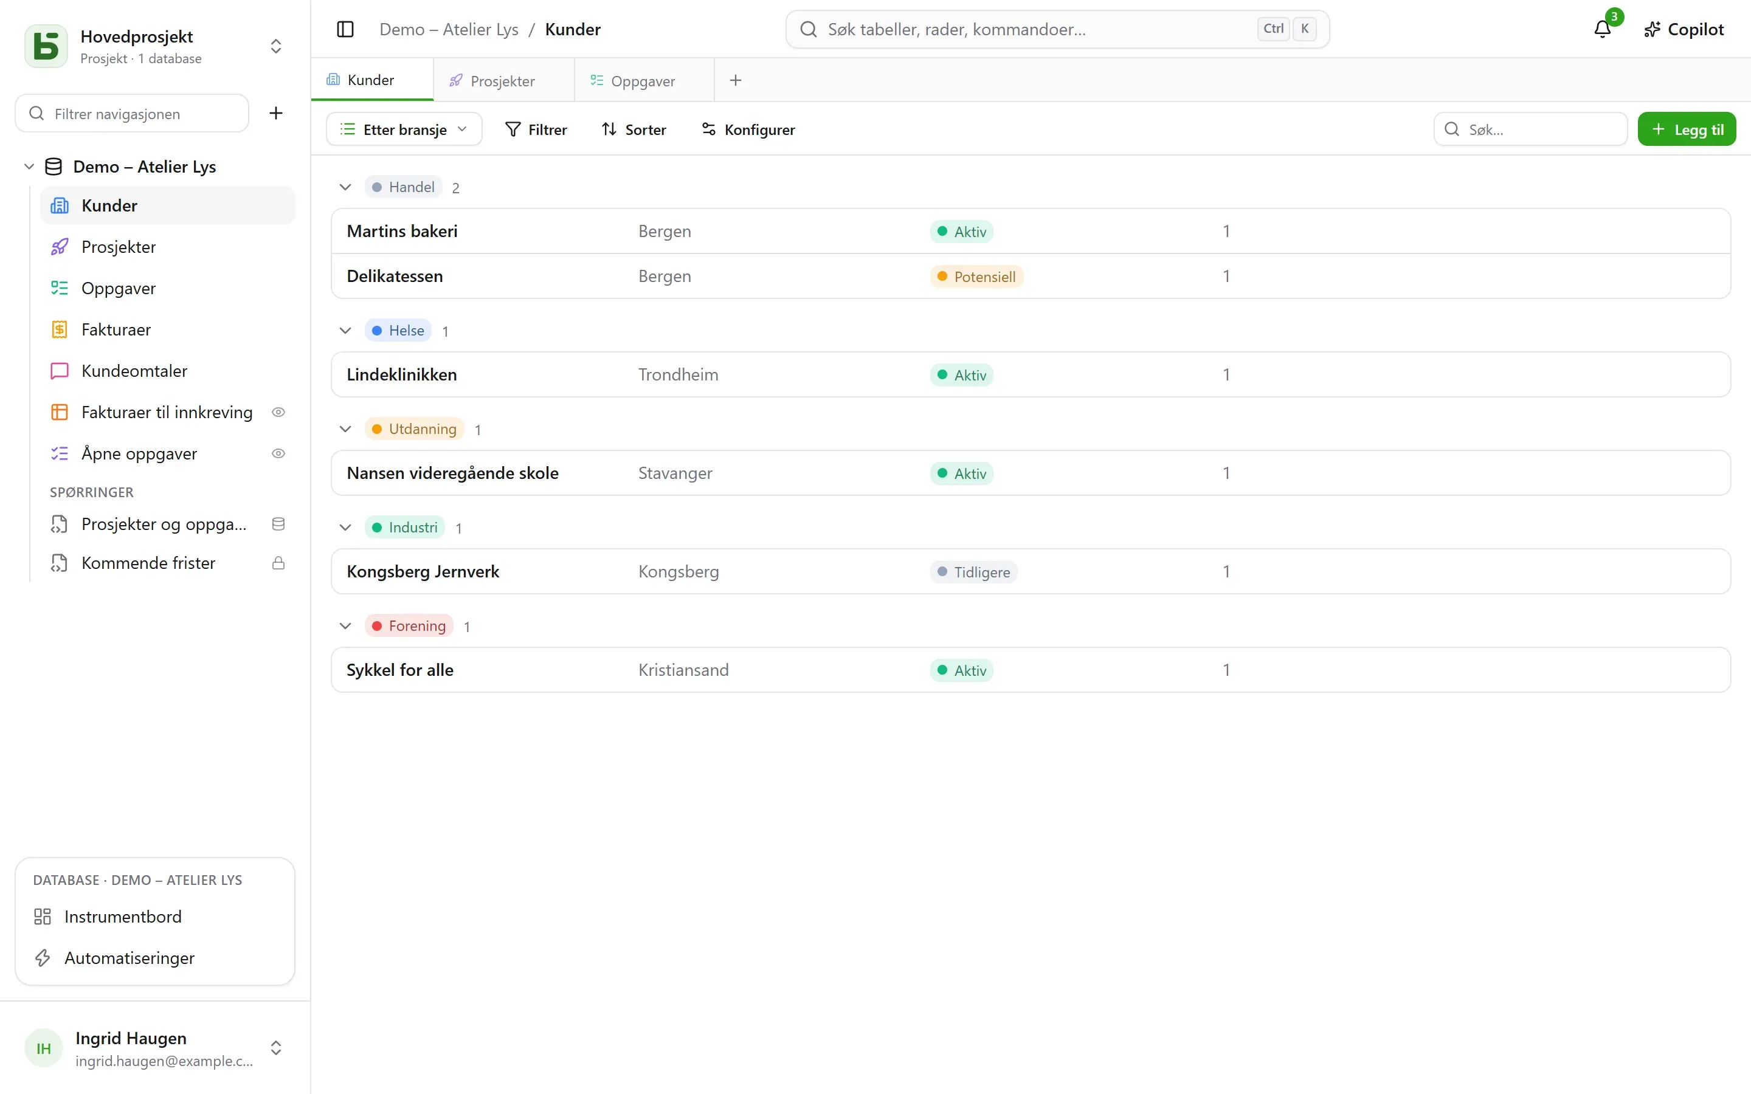Click the Hovedprosjekt logo icon

pos(46,46)
